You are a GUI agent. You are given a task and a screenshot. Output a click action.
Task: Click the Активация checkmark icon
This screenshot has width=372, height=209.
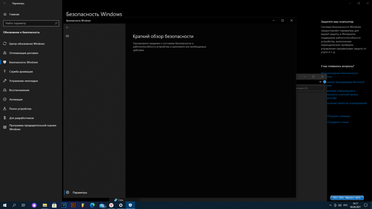tap(5, 99)
